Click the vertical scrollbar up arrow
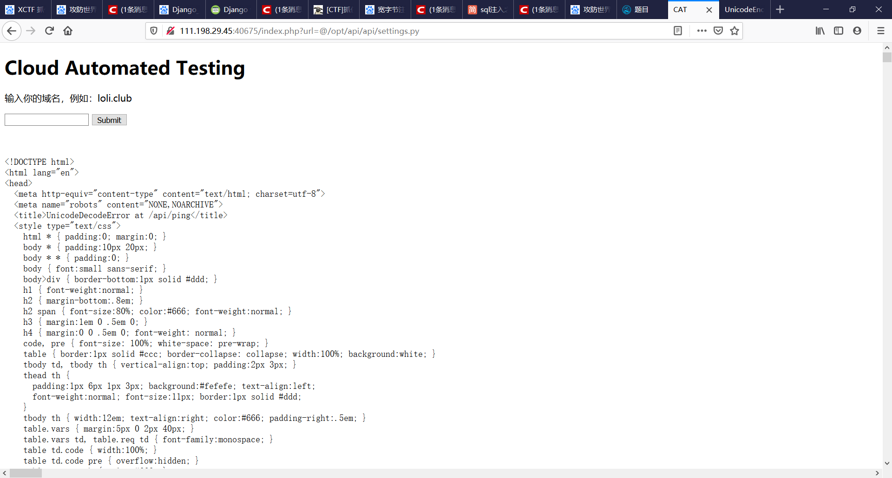892x478 pixels. pyautogui.click(x=887, y=47)
